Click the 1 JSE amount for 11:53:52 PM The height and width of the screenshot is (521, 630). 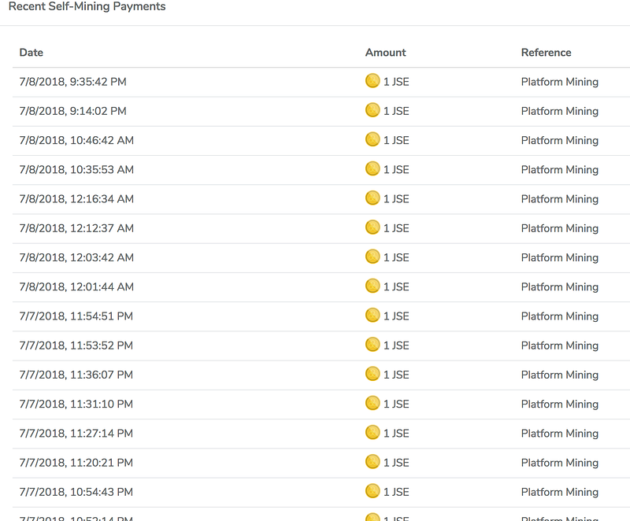tap(396, 345)
